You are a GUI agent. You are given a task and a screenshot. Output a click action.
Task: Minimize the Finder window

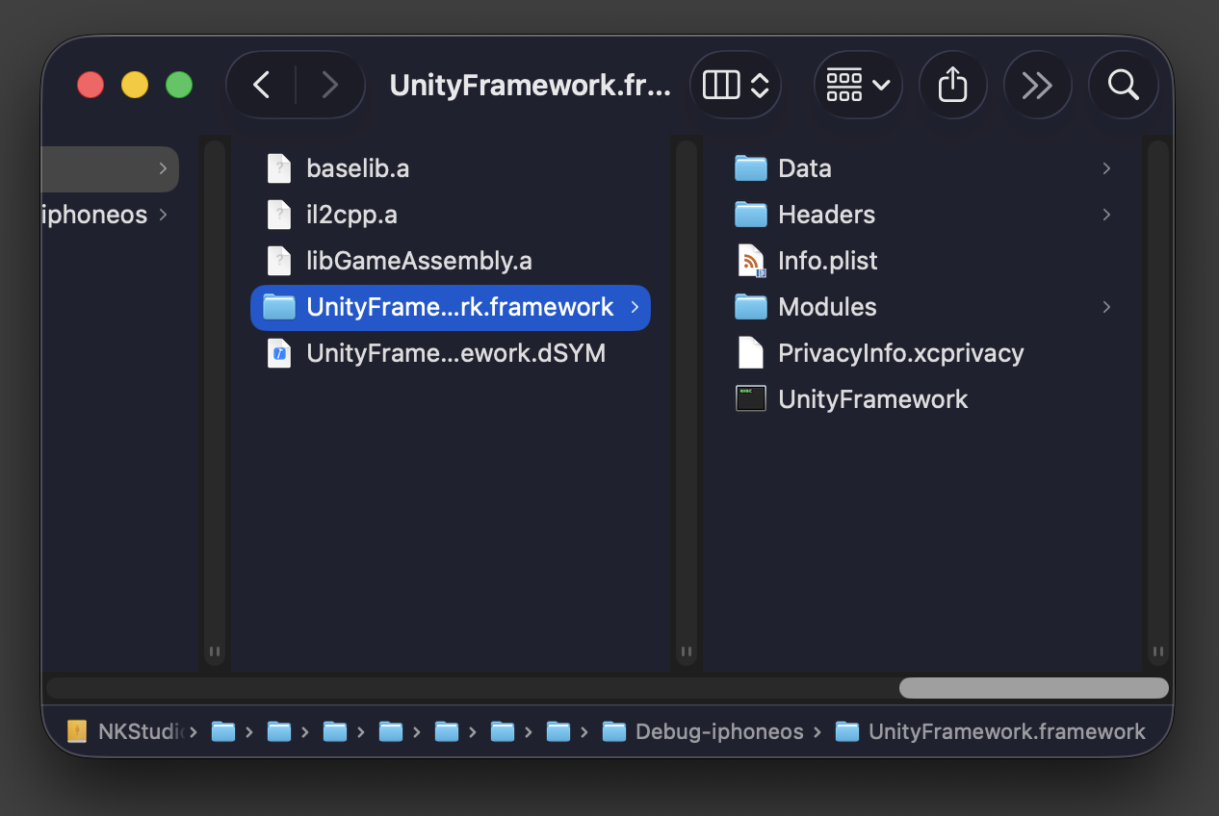click(x=135, y=86)
